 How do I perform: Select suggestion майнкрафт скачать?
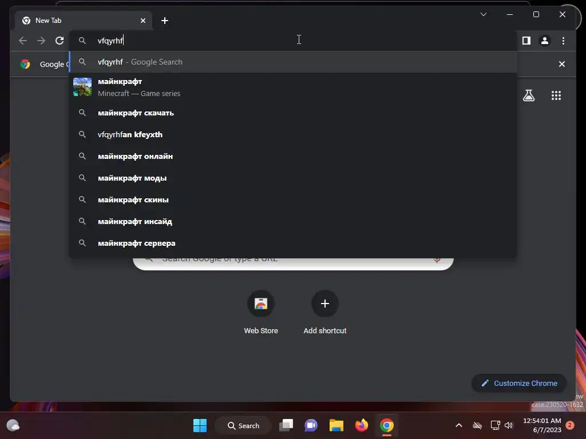294,113
